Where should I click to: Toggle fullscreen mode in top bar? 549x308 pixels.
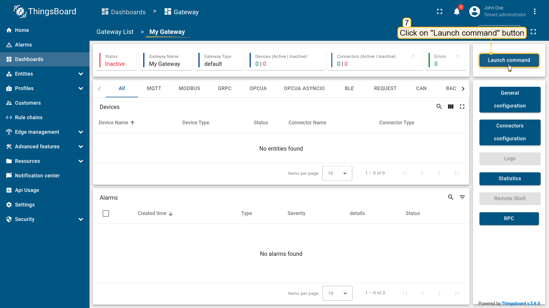(439, 12)
